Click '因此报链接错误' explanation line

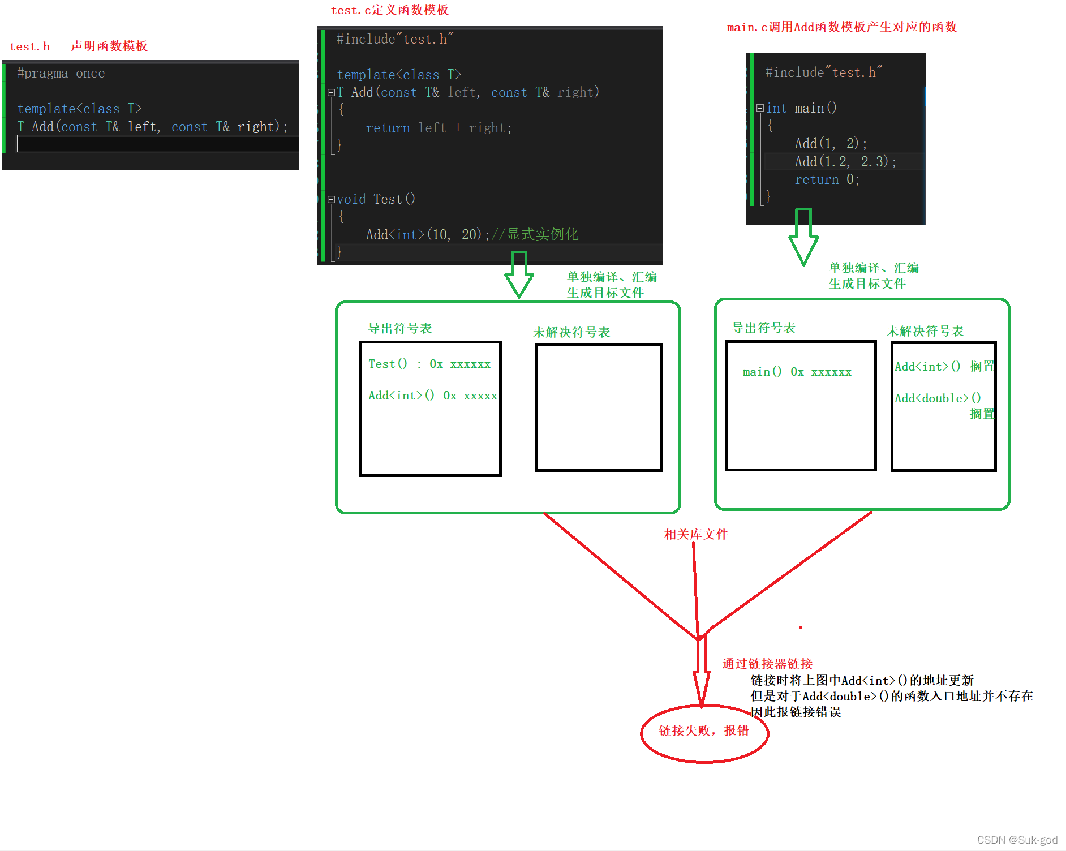click(796, 712)
